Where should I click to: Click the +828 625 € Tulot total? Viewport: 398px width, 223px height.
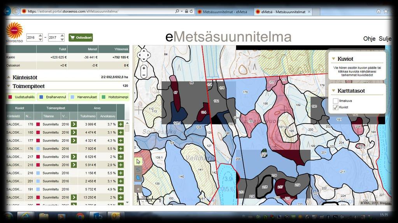tap(59, 57)
